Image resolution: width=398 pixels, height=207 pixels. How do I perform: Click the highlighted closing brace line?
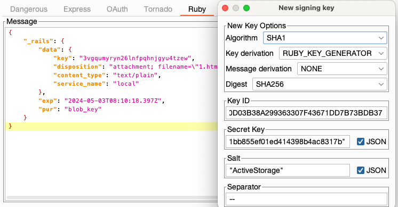click(112, 126)
